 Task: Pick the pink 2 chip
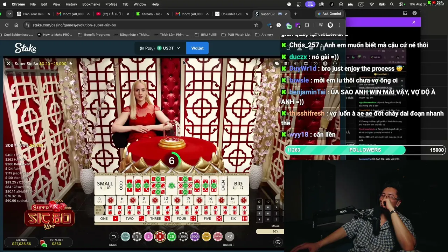point(148,237)
